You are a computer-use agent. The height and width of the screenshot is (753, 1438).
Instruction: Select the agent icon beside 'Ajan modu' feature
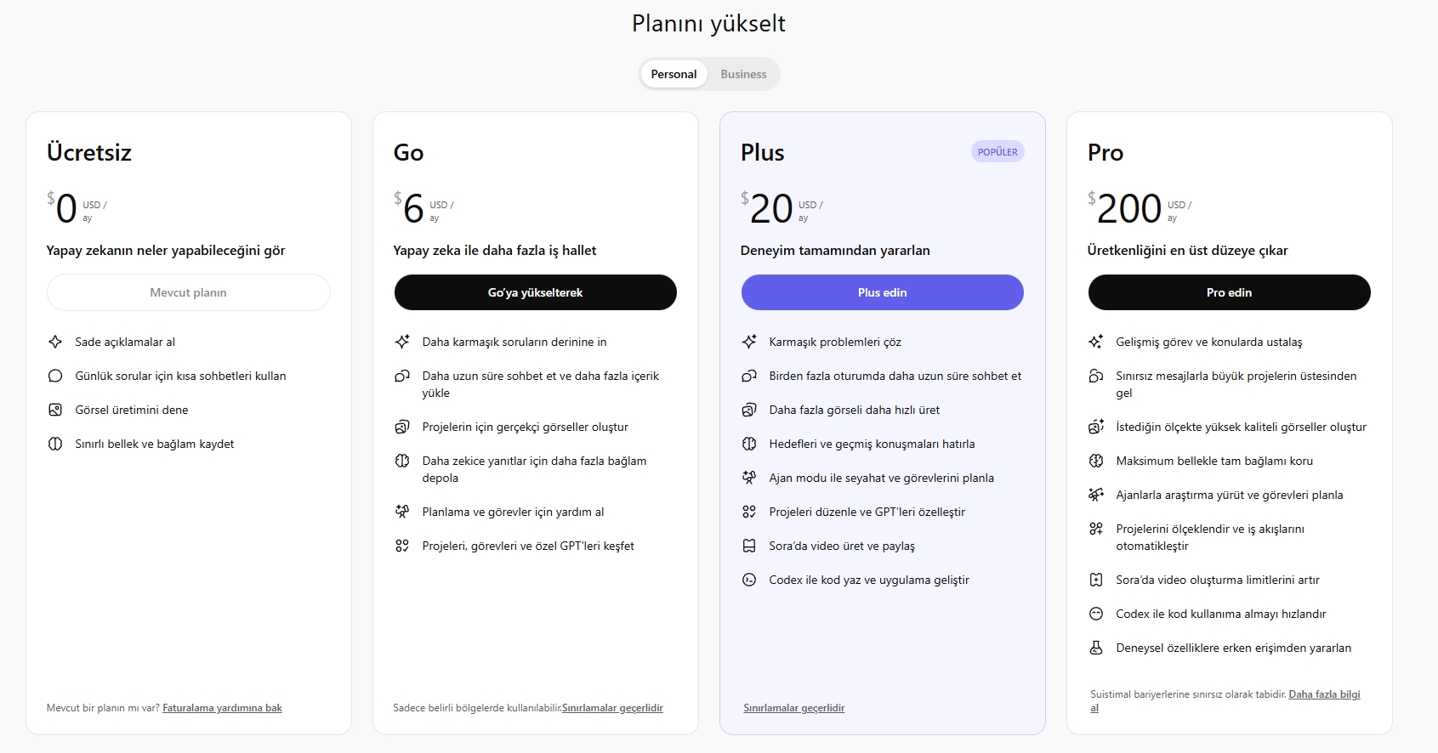pyautogui.click(x=749, y=478)
